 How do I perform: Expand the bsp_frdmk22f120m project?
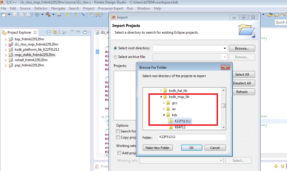pos(6,39)
